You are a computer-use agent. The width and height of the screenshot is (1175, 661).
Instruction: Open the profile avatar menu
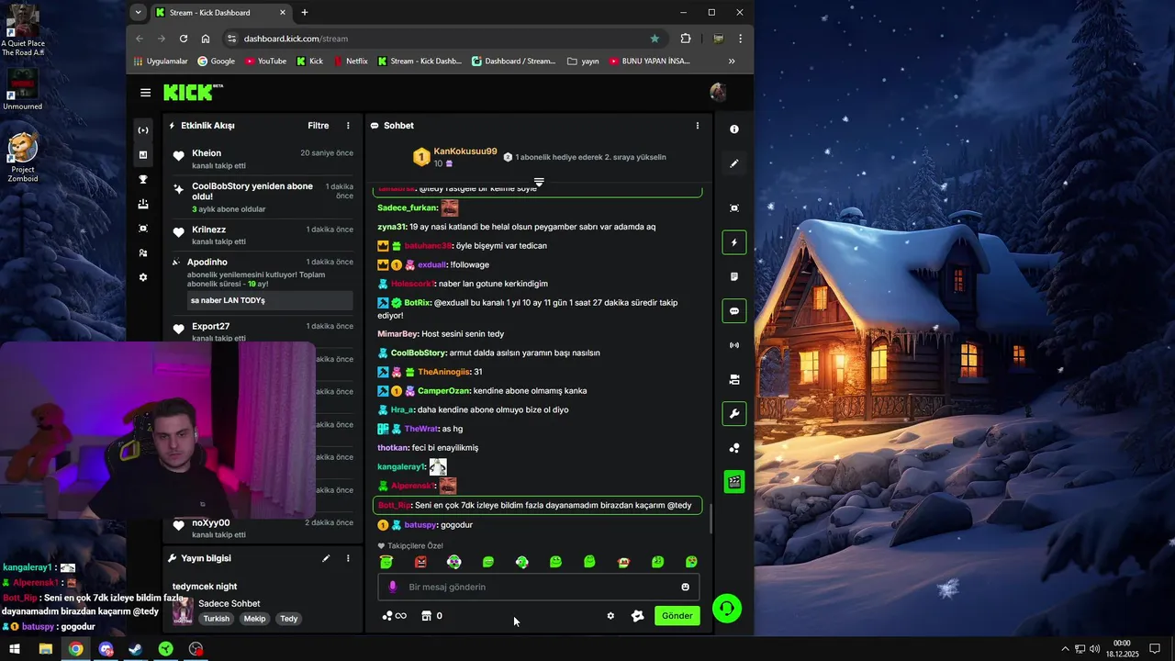(718, 92)
